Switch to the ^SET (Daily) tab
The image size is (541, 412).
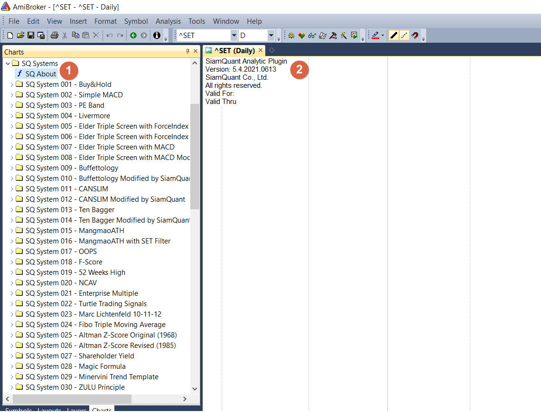tap(234, 50)
